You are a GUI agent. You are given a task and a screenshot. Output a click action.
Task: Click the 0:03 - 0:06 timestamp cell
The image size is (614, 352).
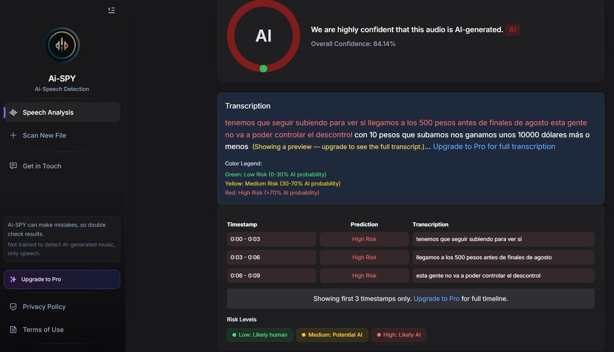click(271, 257)
